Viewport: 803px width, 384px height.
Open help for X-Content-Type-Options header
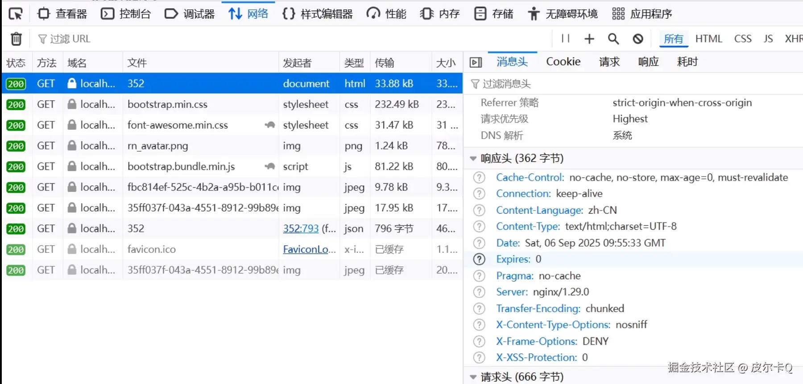coord(479,325)
